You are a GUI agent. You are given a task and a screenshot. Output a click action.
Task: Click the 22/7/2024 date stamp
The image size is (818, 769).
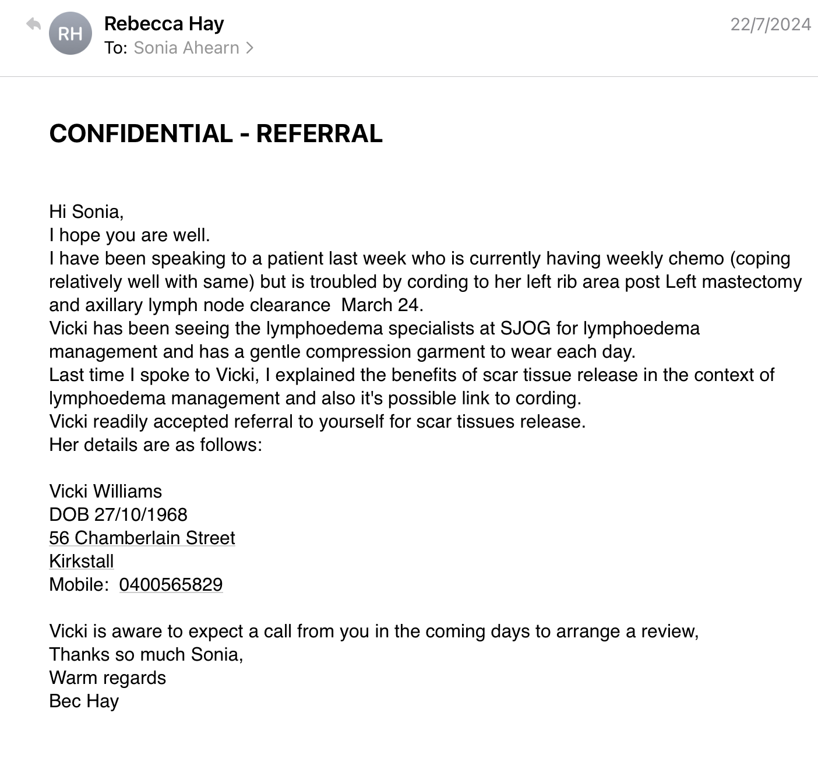(770, 24)
